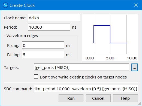Viewport: 142px width, 106px height.
Task: Click the SDC command text field
Action: [86, 89]
